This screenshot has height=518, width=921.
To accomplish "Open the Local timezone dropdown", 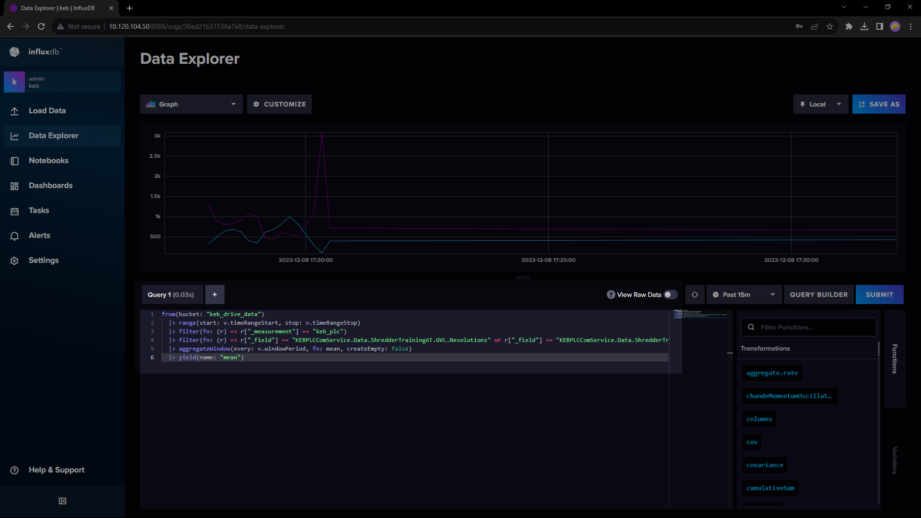I will (820, 104).
